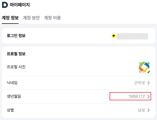
Task: Click the gender value 남성
Action: [141, 110]
